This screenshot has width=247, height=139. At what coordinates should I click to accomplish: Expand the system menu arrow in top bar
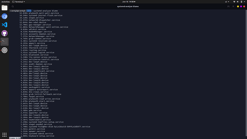coord(244,2)
